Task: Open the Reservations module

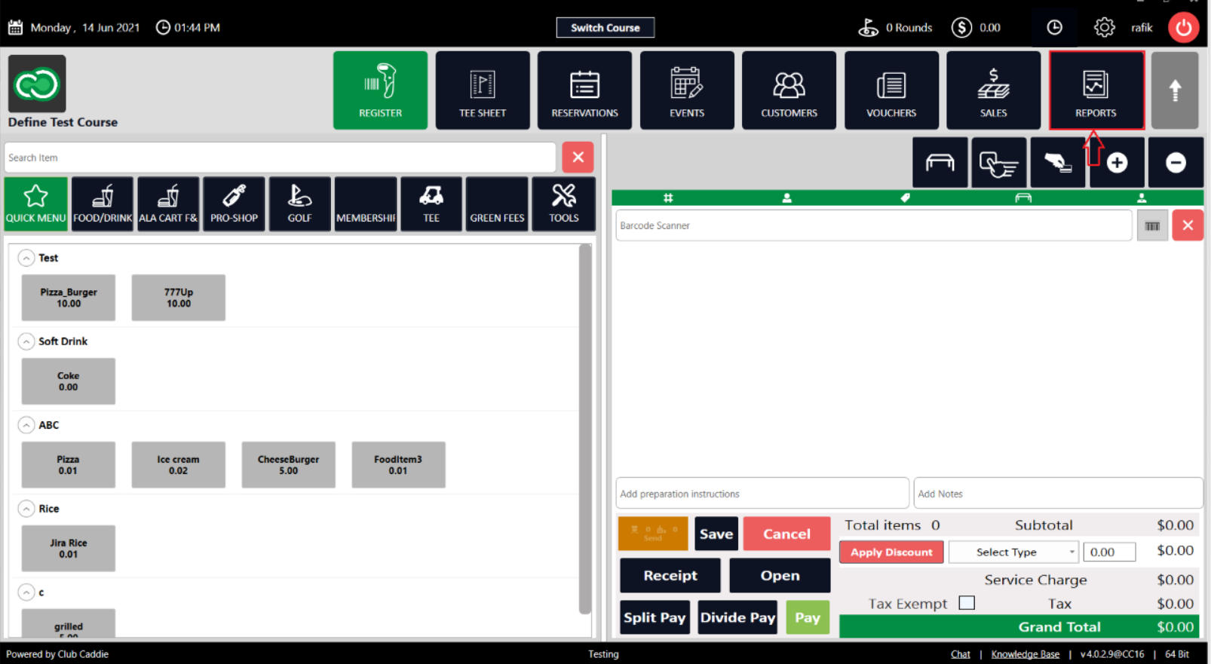Action: pyautogui.click(x=584, y=90)
